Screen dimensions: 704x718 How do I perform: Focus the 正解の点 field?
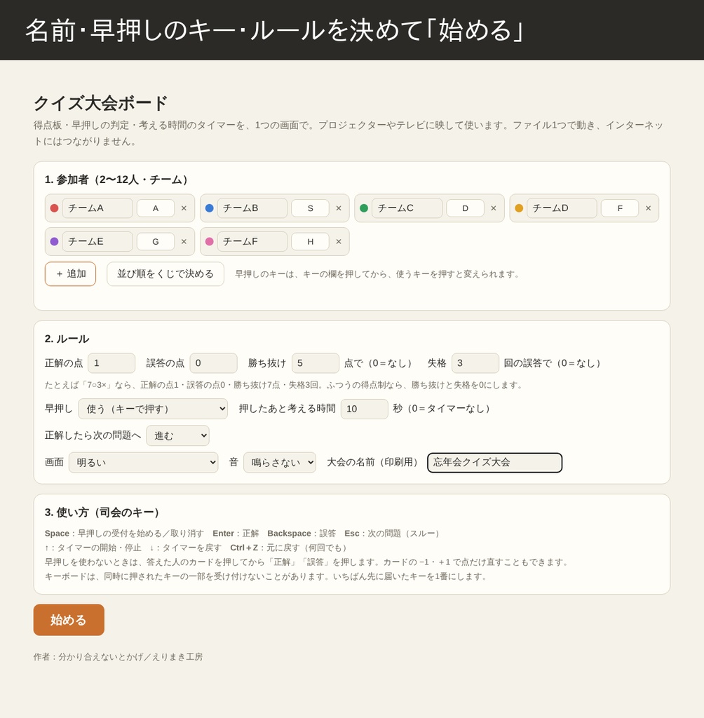pos(111,363)
